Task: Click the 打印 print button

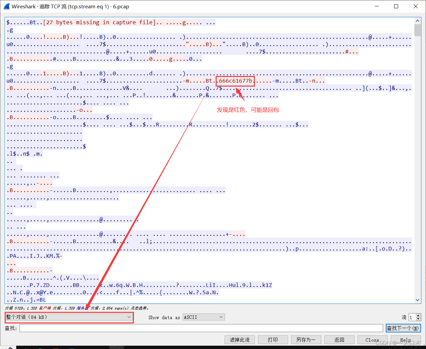Action: pos(273,339)
